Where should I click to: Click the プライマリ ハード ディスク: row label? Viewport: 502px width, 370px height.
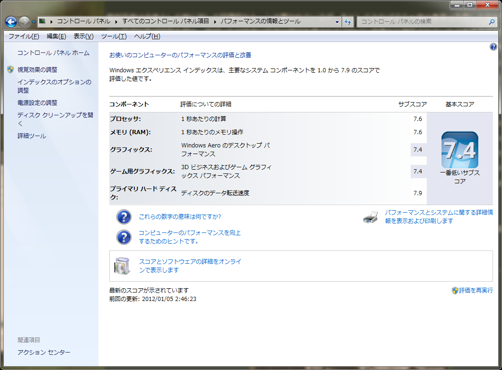[143, 193]
